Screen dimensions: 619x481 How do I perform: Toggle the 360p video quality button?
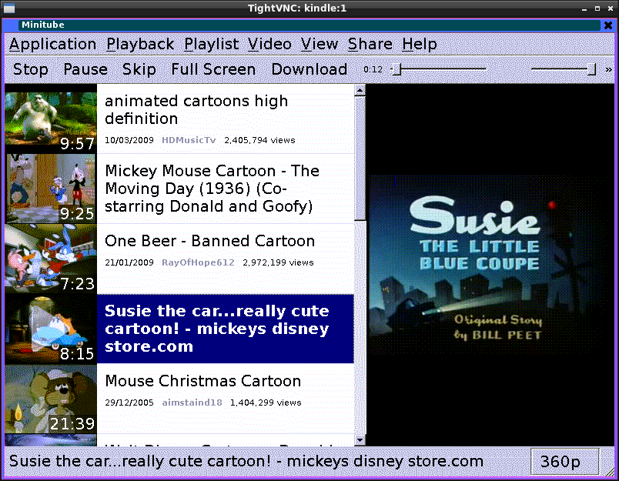point(560,462)
